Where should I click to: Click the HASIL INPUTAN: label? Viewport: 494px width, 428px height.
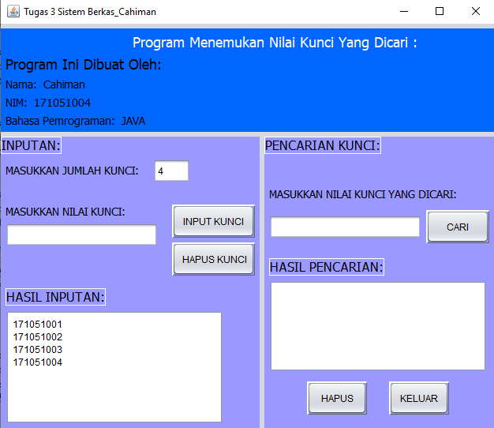55,297
